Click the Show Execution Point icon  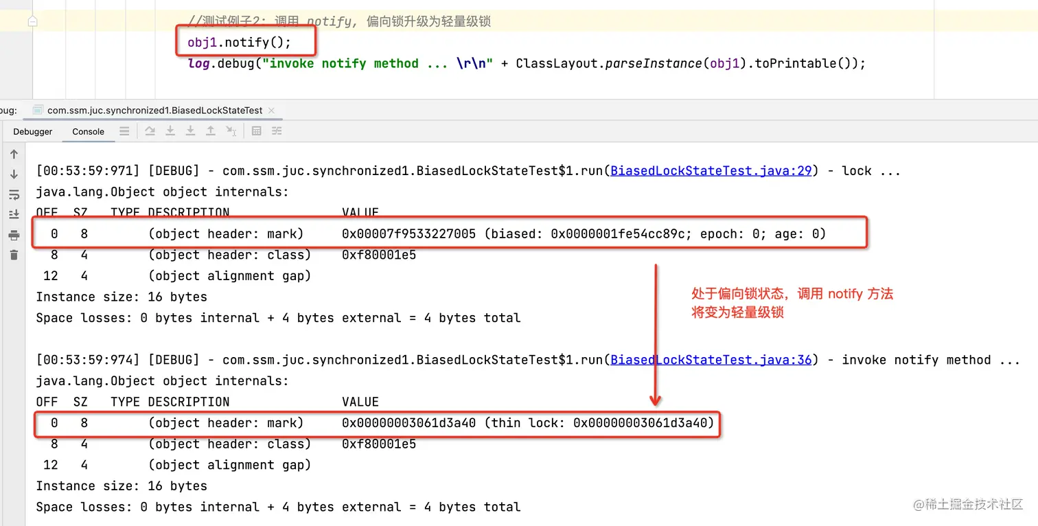click(124, 131)
